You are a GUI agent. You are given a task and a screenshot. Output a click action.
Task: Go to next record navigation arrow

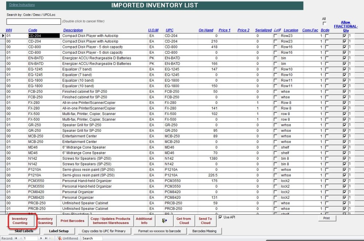pos(41,238)
